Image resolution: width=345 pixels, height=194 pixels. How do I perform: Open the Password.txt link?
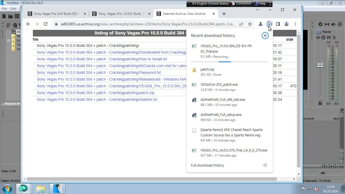(x=99, y=72)
